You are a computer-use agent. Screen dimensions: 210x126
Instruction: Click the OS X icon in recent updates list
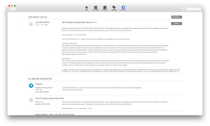coord(31,100)
